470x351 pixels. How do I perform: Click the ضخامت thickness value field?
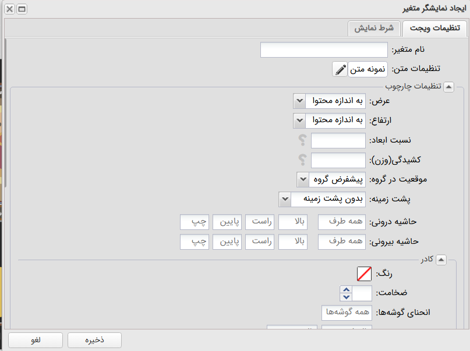(362, 293)
